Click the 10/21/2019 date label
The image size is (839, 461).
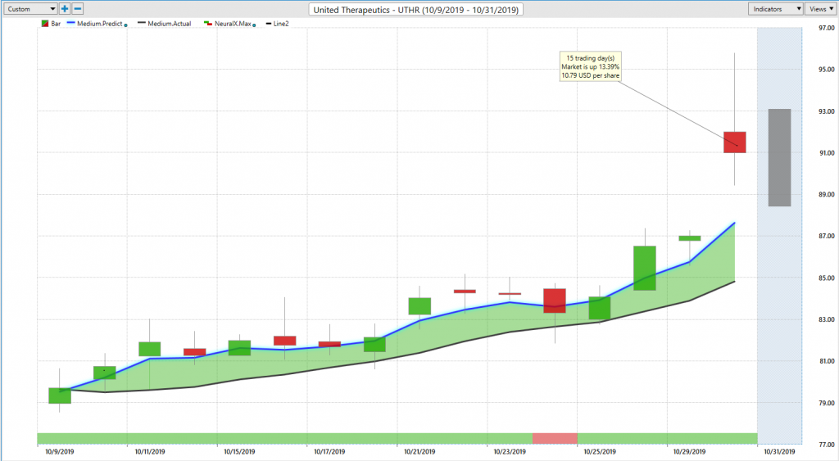click(x=419, y=452)
